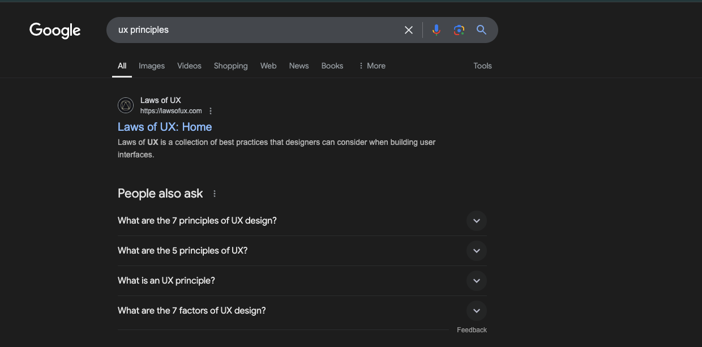
Task: Click question 'What are the 5 principles of UX?'
Action: (182, 251)
